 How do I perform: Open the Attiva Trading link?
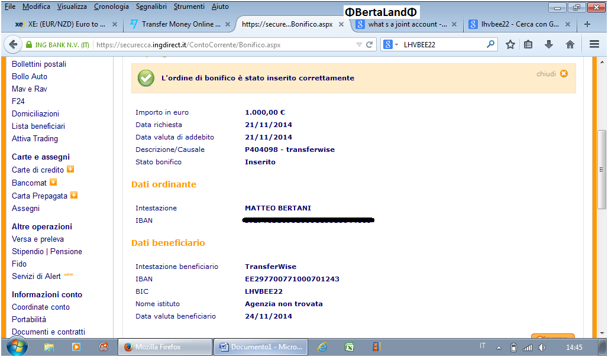[x=35, y=138]
